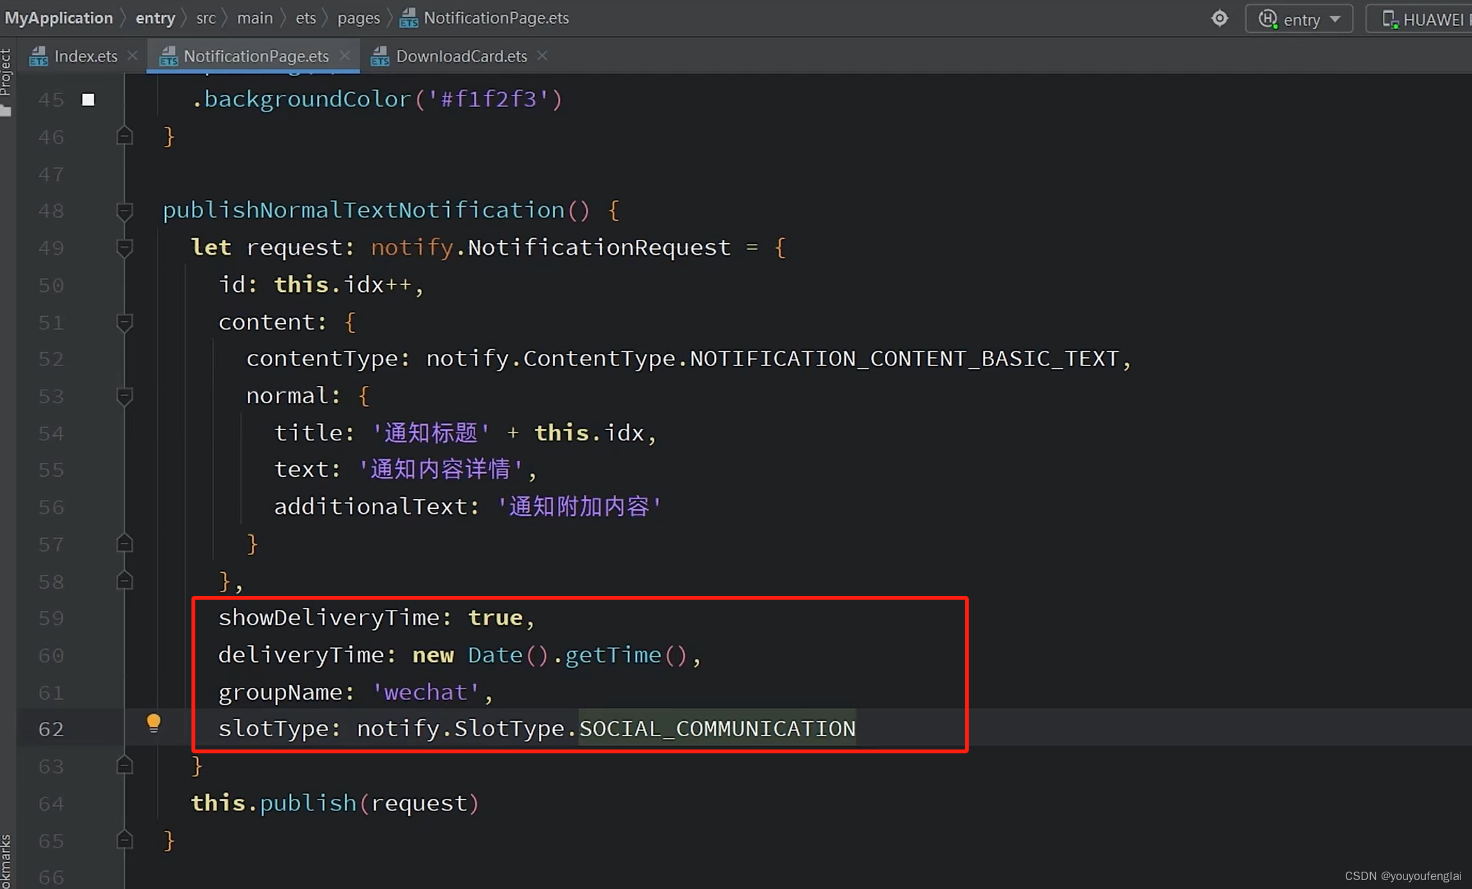
Task: Click the '#f1f2f3' color string
Action: pos(489,99)
